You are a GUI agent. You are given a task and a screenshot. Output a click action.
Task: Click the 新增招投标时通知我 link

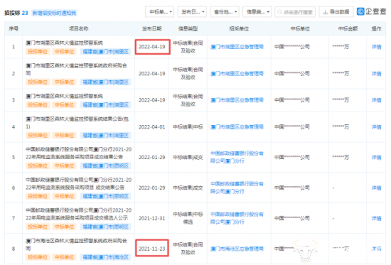click(54, 13)
